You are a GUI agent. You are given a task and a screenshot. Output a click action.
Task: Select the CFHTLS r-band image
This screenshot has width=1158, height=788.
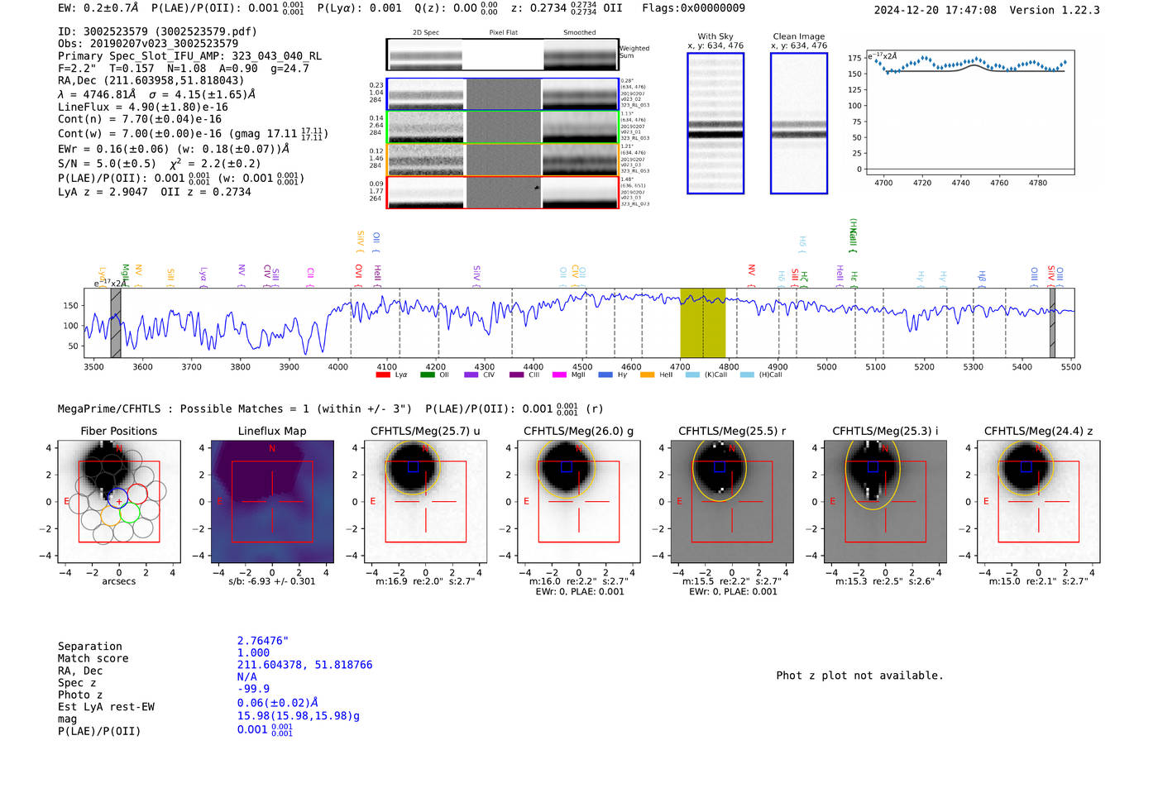pyautogui.click(x=731, y=501)
